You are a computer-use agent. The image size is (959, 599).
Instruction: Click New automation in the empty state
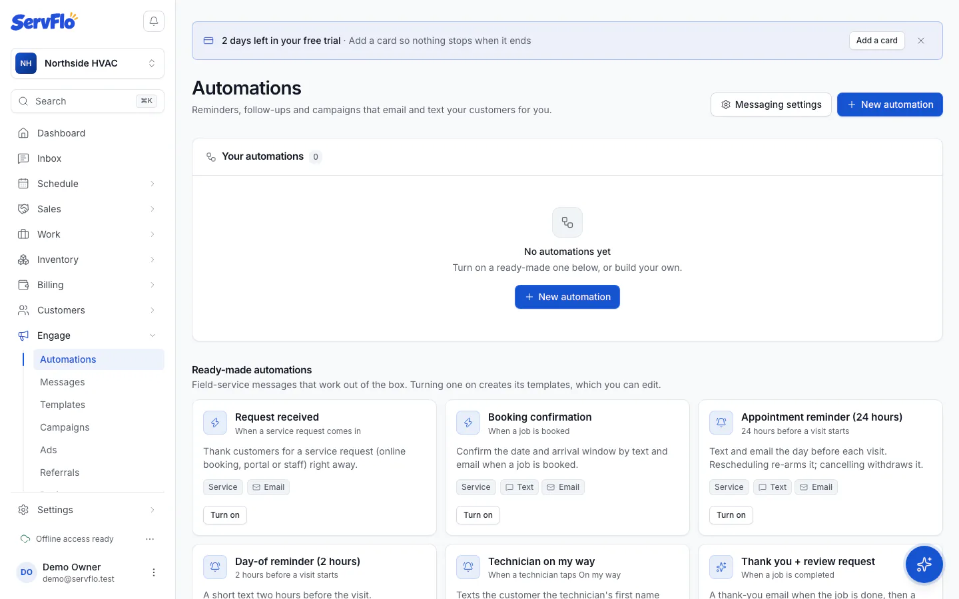(x=567, y=297)
